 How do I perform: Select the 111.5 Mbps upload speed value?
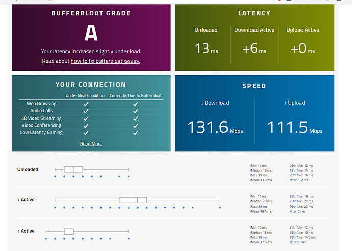point(294,127)
